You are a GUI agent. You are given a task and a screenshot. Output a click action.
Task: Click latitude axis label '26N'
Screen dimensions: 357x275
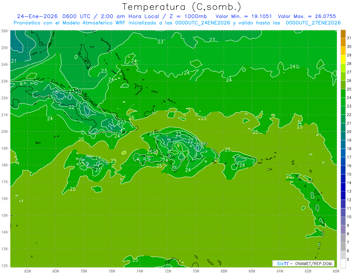click(4, 31)
